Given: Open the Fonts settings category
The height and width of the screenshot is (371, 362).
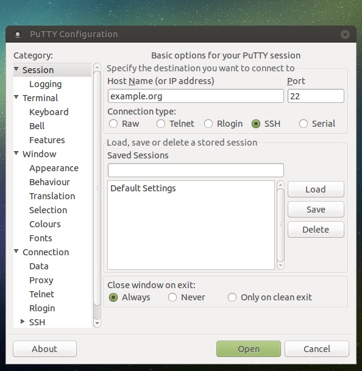Looking at the screenshot, I should pyautogui.click(x=41, y=238).
